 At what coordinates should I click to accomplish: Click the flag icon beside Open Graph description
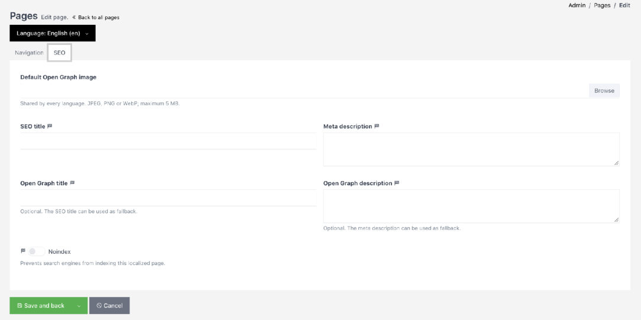pos(397,183)
